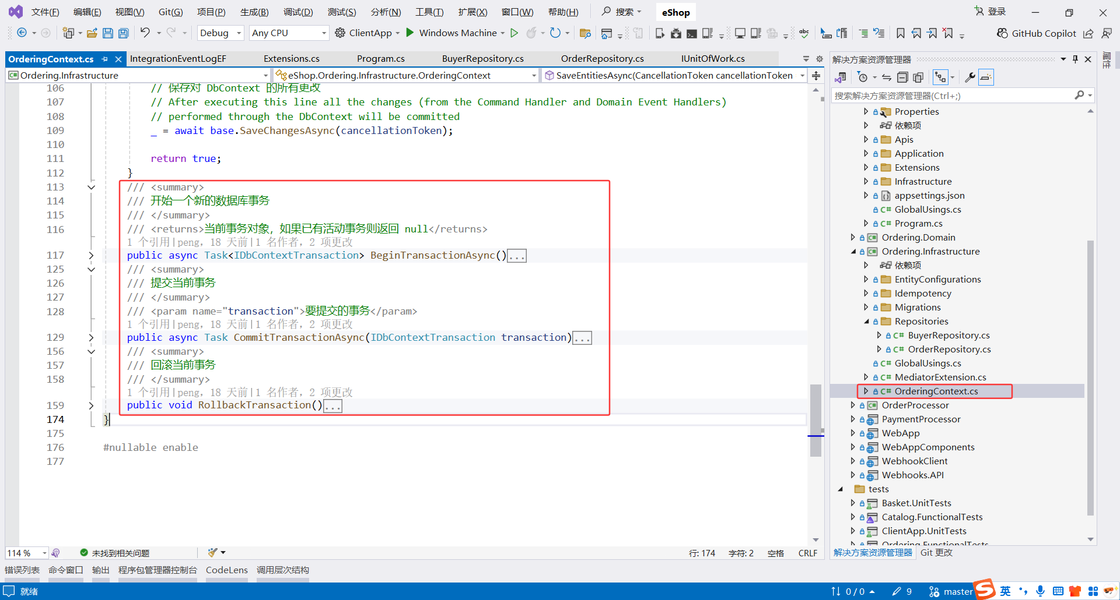Click the Uncomment selected lines icon
This screenshot has width=1120, height=600.
879,33
